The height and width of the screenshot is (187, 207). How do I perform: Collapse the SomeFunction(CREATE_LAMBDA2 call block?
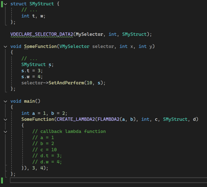5,120
